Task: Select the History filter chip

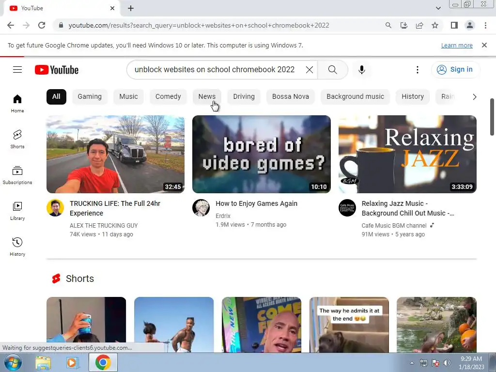Action: (x=413, y=96)
